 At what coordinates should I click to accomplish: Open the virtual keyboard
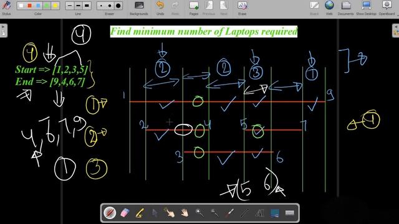click(x=289, y=213)
